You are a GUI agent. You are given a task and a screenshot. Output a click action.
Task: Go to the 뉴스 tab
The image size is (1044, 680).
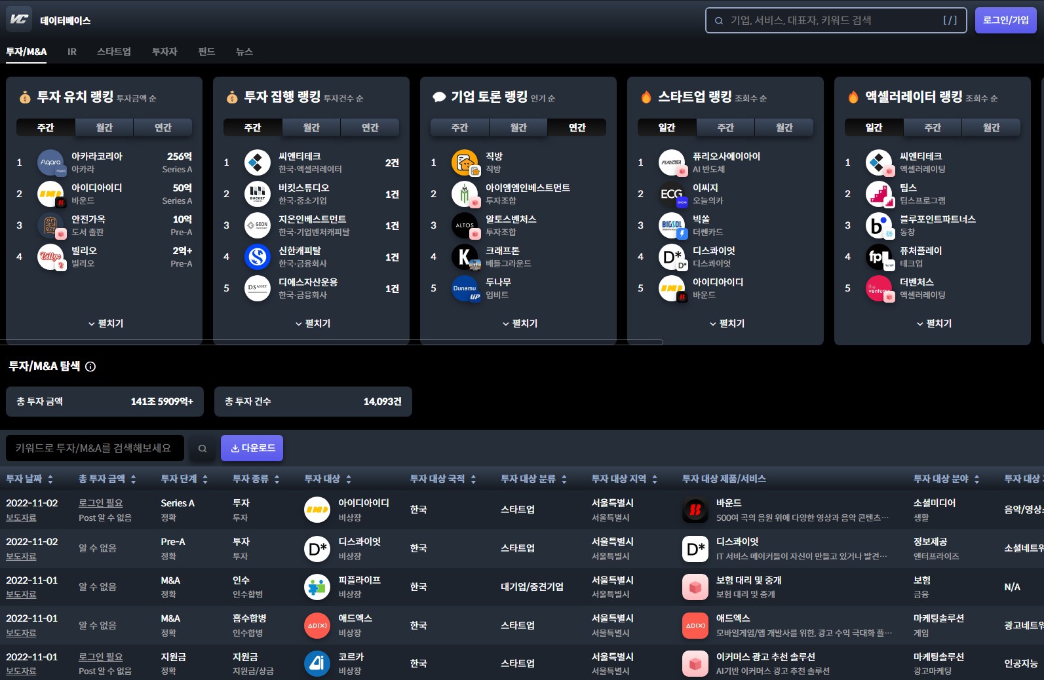(244, 52)
